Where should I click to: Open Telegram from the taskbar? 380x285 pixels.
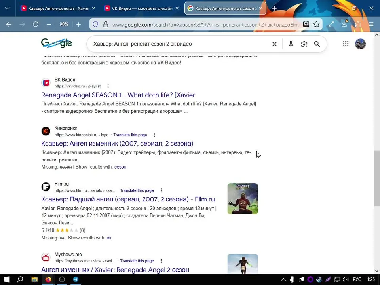pyautogui.click(x=76, y=279)
